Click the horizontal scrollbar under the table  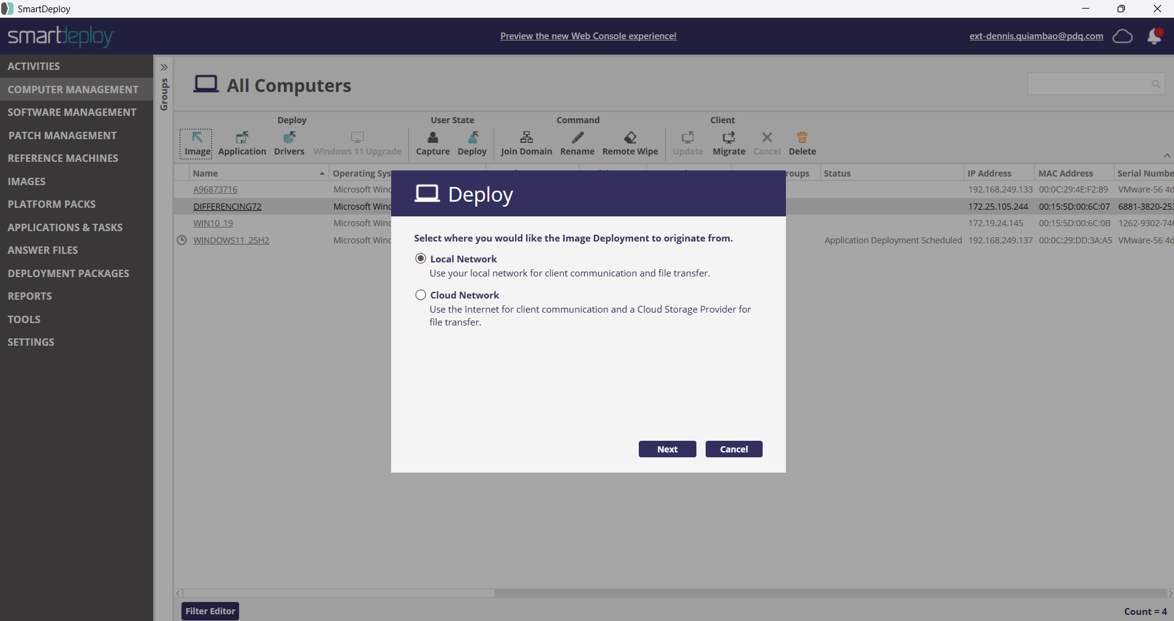pyautogui.click(x=338, y=593)
